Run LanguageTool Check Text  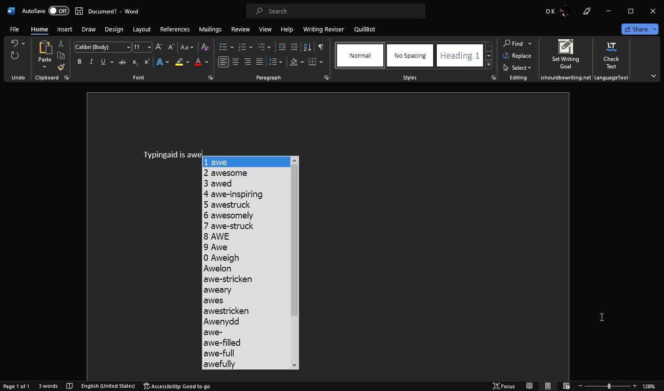pyautogui.click(x=610, y=54)
